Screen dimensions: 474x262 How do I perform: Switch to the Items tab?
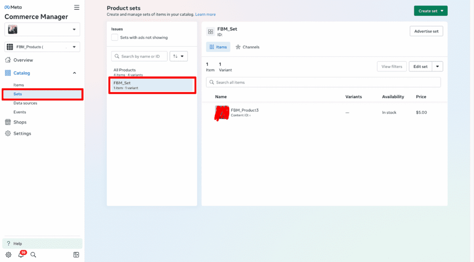(x=218, y=47)
